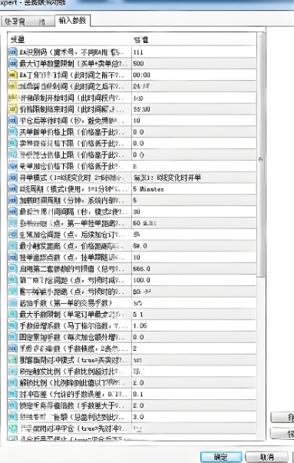Edit the 加载时间周期 value 5
The image size is (294, 463).
click(135, 200)
